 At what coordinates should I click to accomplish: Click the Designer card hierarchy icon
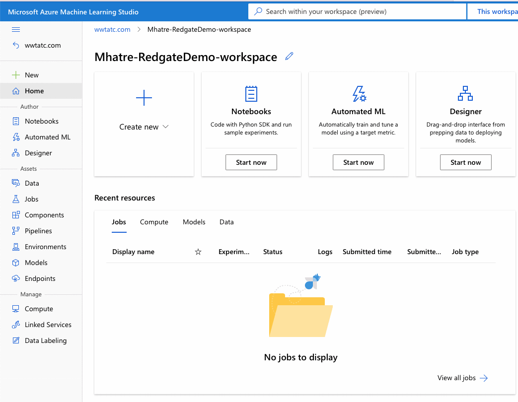pos(465,93)
